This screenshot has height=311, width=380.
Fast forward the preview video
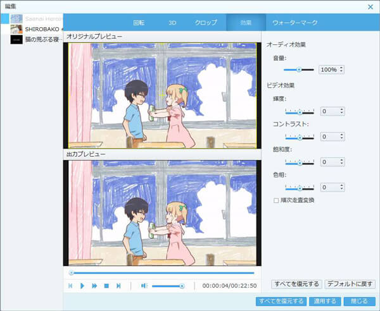[x=94, y=286]
